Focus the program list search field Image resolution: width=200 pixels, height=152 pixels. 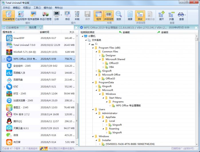click(58, 27)
